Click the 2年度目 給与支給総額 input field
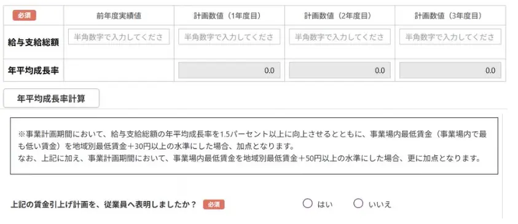 pos(340,37)
